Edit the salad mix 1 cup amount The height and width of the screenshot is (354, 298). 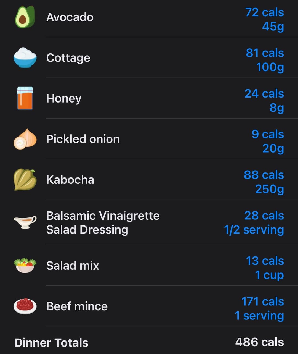269,275
